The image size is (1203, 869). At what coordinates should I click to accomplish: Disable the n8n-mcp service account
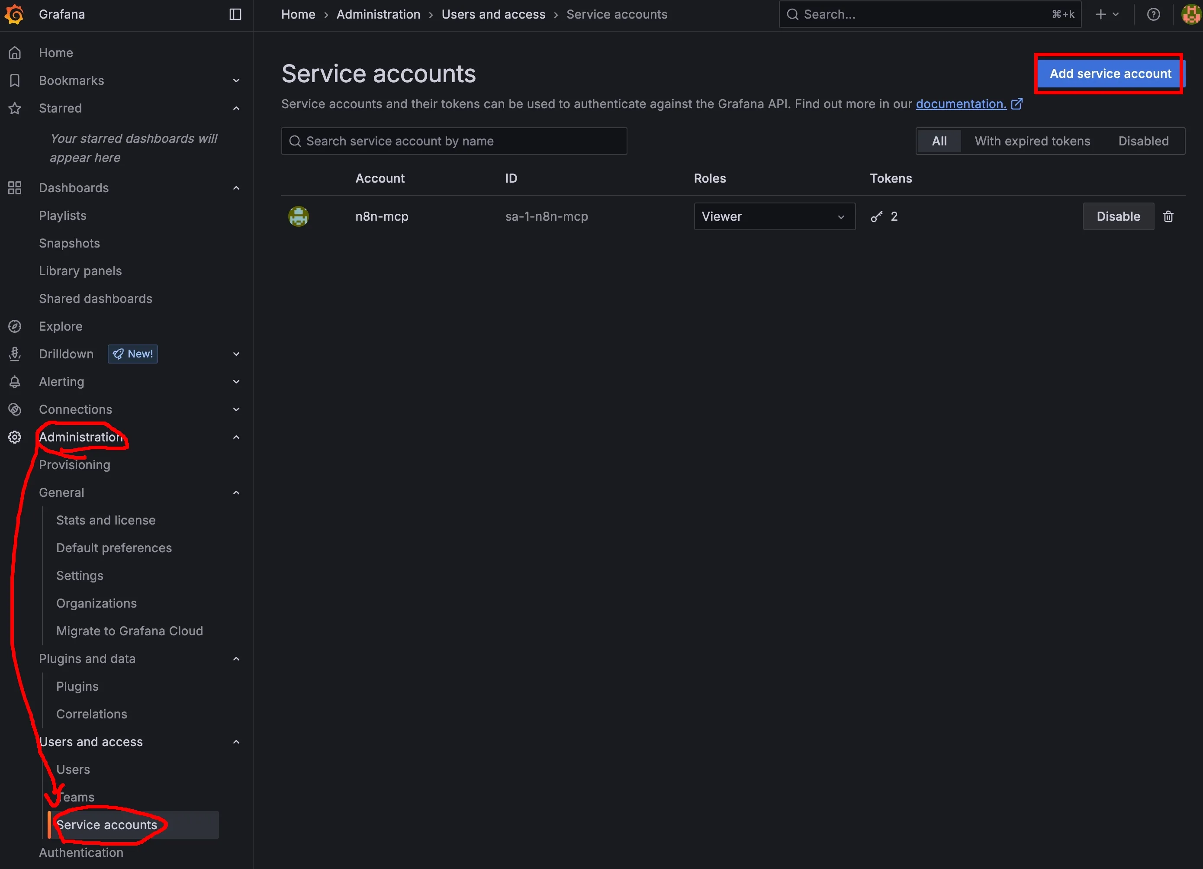pyautogui.click(x=1118, y=216)
